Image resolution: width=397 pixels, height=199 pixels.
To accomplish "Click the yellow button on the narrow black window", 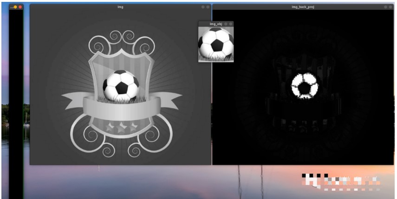I will (x=15, y=7).
